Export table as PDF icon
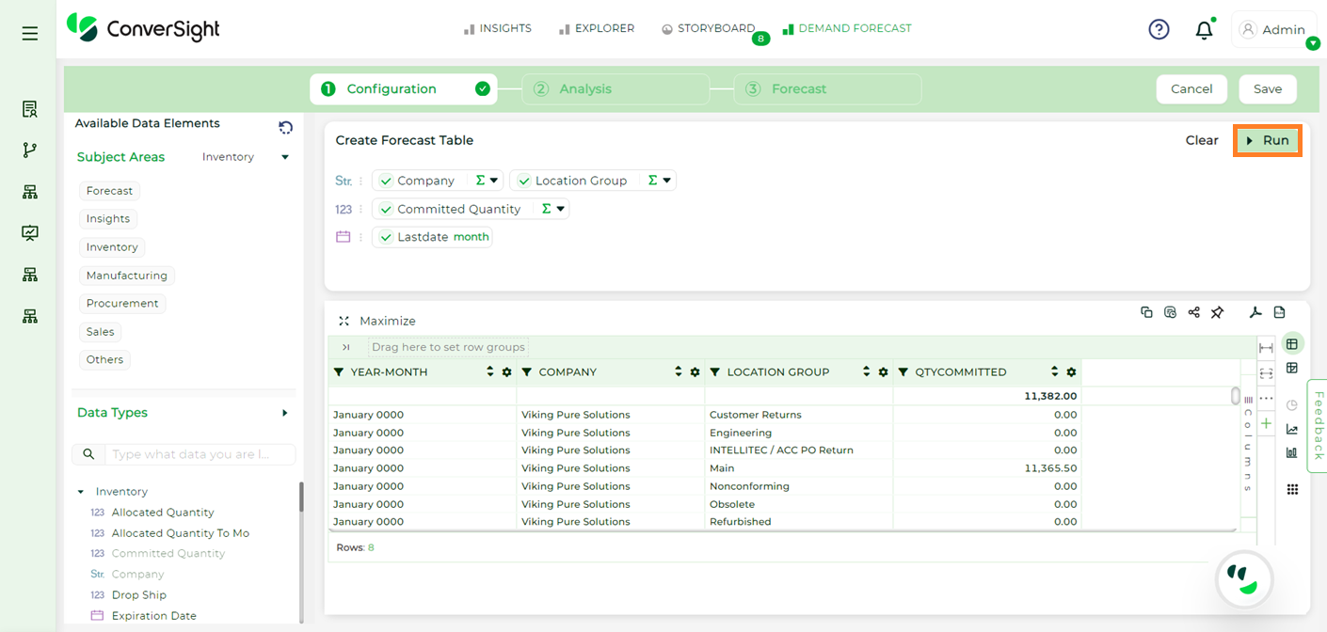 (1255, 312)
